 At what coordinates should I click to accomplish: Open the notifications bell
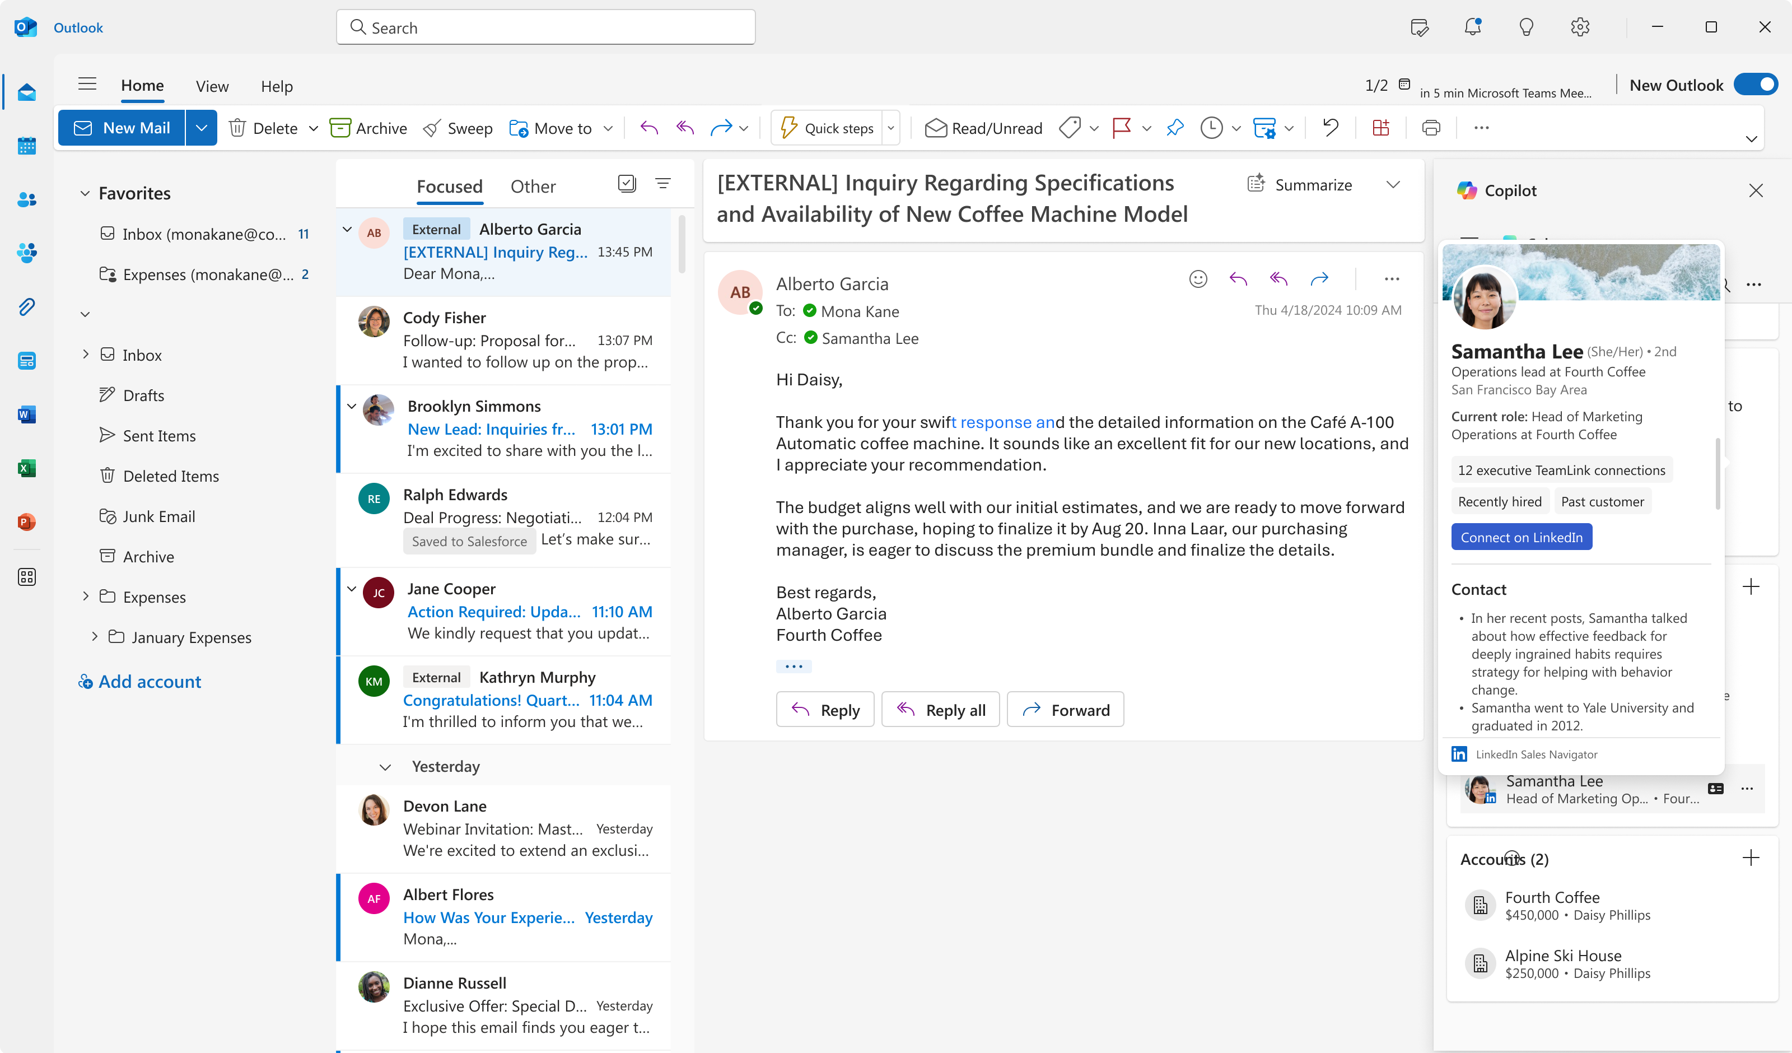1473,27
